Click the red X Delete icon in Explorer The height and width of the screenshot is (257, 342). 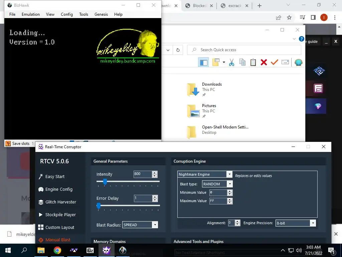point(264,62)
